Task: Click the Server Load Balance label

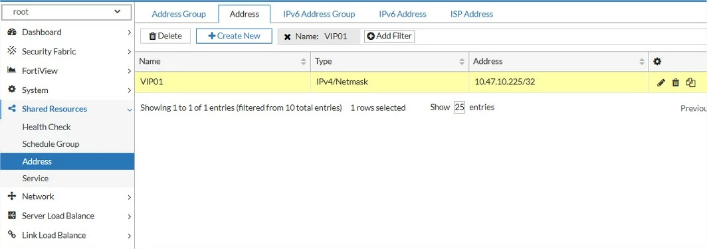Action: pyautogui.click(x=58, y=216)
